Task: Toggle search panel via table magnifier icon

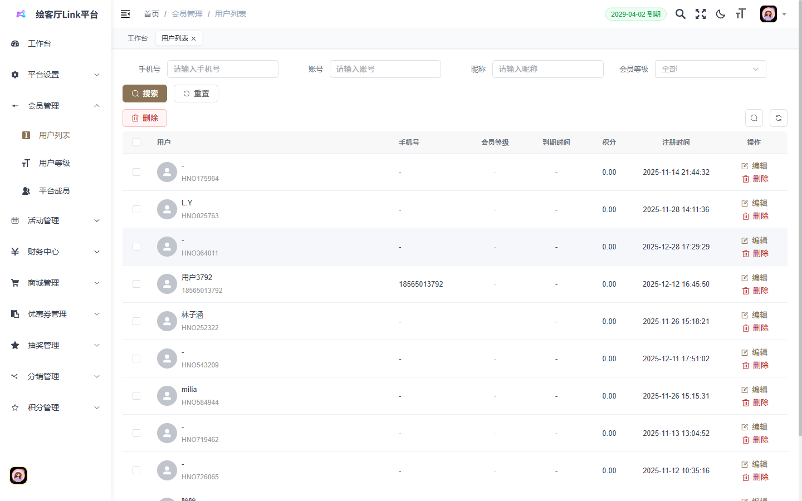Action: [754, 118]
